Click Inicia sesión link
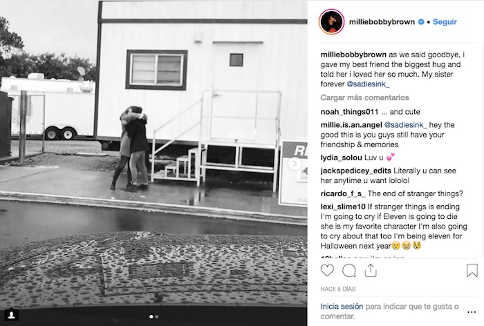Viewport: 484px width, 326px height. [x=342, y=306]
